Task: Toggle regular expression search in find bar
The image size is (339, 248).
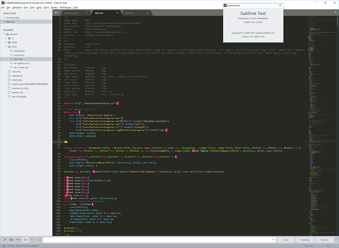Action: point(4,240)
